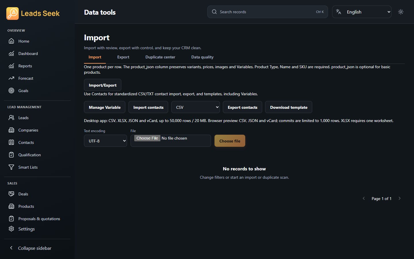Go to the next page arrow
The image size is (414, 259).
(400, 198)
